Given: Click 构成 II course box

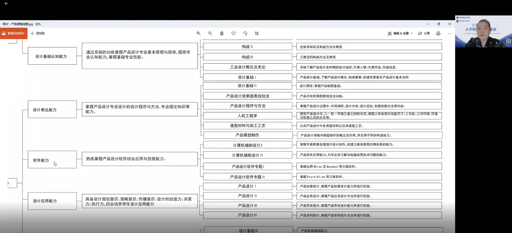Looking at the screenshot, I should pos(248,47).
